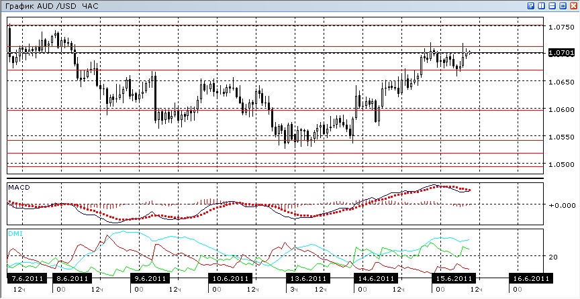Click the DMI level 20 label
Image resolution: width=580 pixels, height=299 pixels.
coord(553,257)
